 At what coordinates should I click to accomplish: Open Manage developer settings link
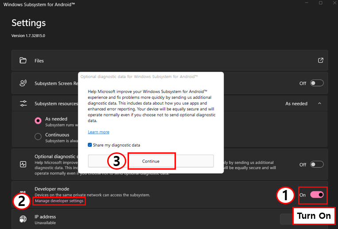[x=59, y=201]
